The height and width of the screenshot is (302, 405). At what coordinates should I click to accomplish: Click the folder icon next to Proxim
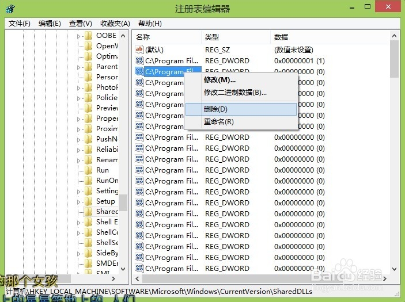point(88,129)
